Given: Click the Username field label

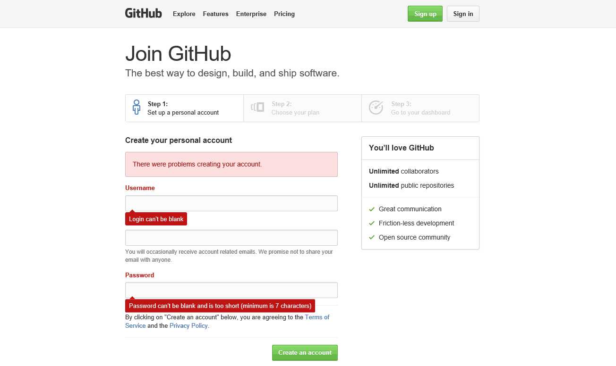Looking at the screenshot, I should tap(140, 188).
